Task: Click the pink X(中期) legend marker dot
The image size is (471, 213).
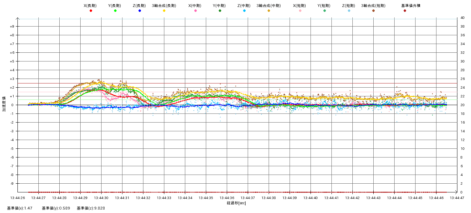Action: tap(195, 11)
